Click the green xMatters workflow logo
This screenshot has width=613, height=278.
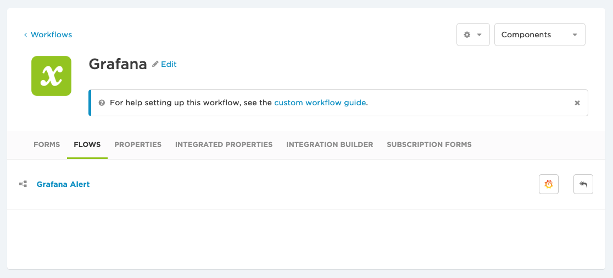51,76
